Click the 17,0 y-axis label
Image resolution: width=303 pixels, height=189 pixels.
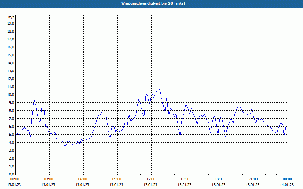[x=11, y=39]
